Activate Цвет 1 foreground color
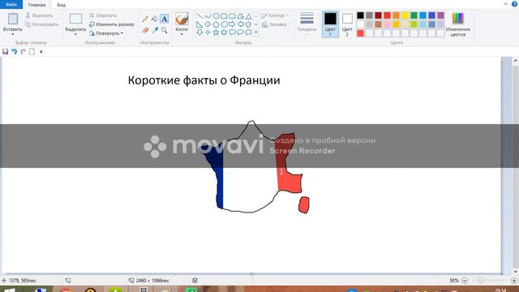The height and width of the screenshot is (292, 519). 330,24
